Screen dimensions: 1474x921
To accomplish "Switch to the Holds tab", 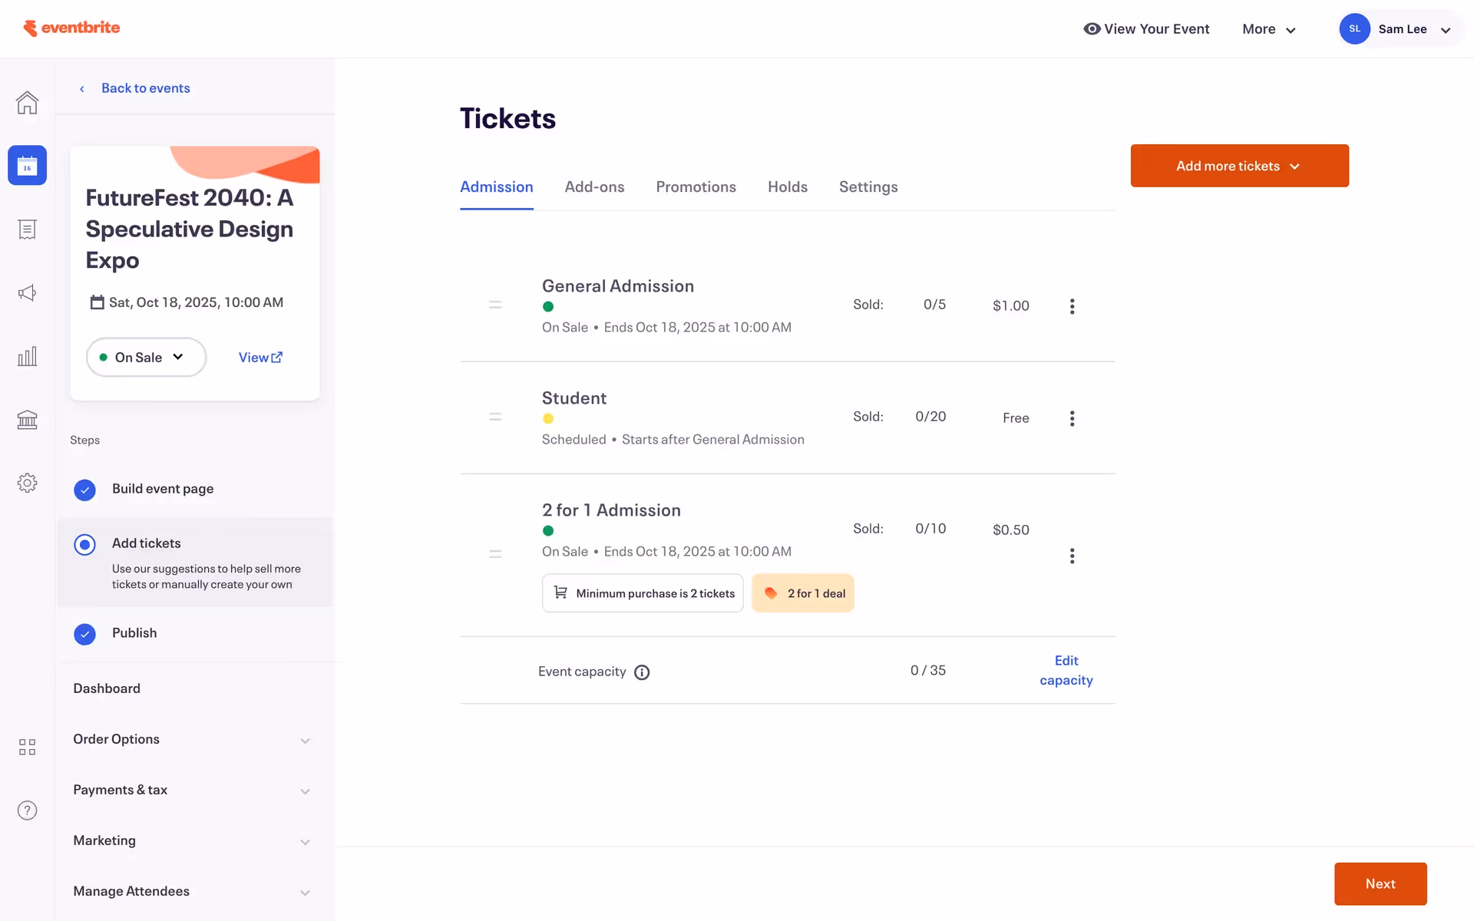I will point(787,187).
